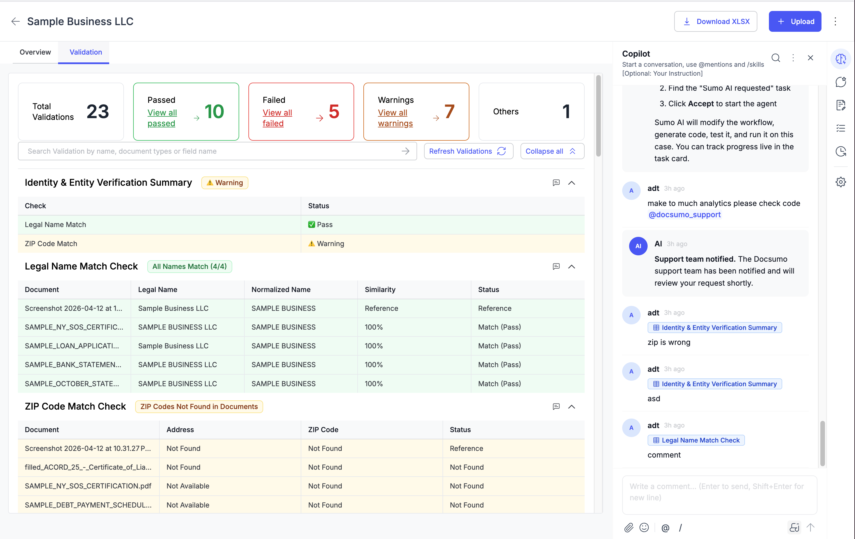Click the search icon in Copilot header
855x539 pixels.
point(776,58)
